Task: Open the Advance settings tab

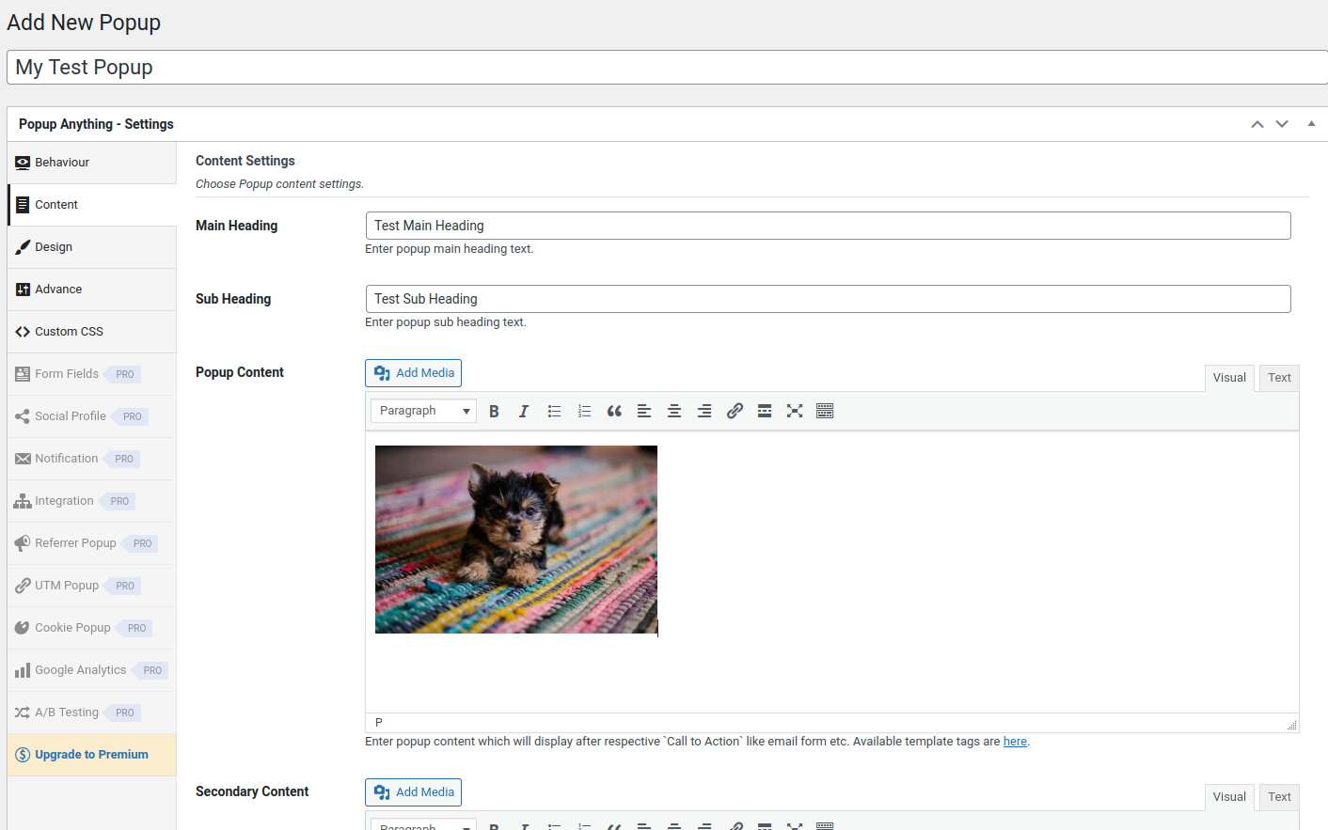Action: 92,290
